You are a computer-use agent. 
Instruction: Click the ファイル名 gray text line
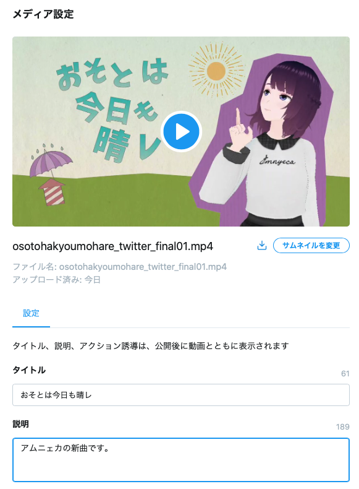click(x=119, y=267)
